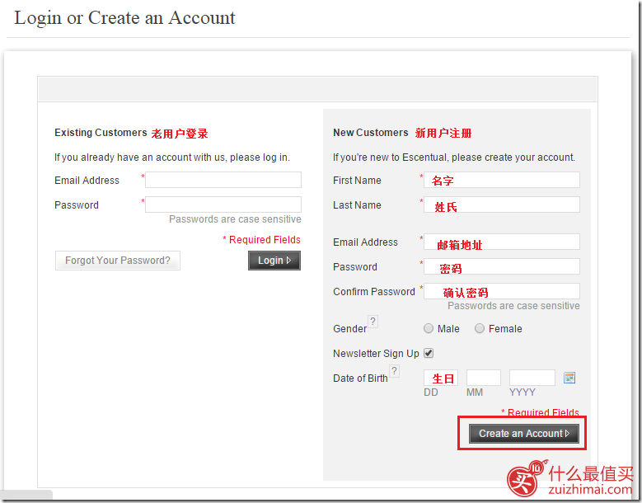This screenshot has height=503, width=642.
Task: Focus the Existing Customers Email Address field
Action: 223,180
